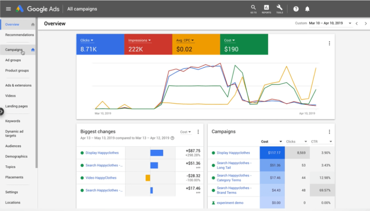Screen dimensions: 370x211
Task: Open Cost dropdown in Biggest changes
Action: (x=185, y=132)
